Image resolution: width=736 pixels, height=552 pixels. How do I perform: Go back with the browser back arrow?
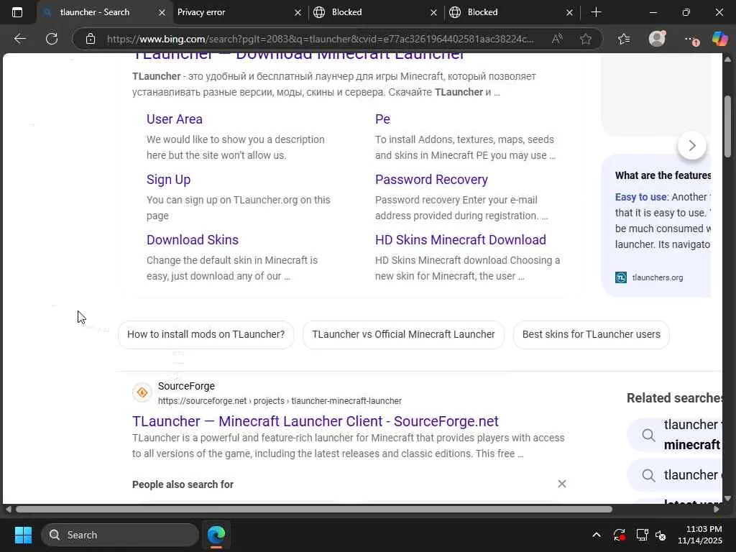point(19,39)
